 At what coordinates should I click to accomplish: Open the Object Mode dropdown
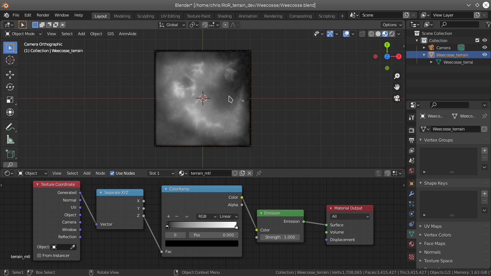[23, 33]
